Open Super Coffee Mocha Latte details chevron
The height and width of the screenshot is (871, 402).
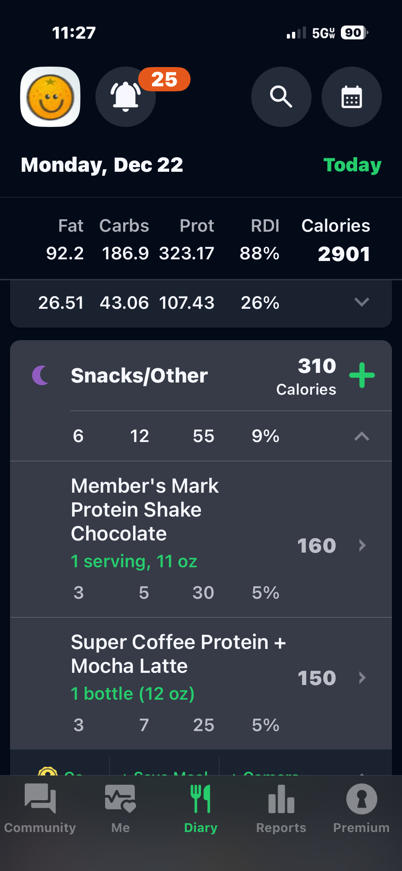pos(363,678)
